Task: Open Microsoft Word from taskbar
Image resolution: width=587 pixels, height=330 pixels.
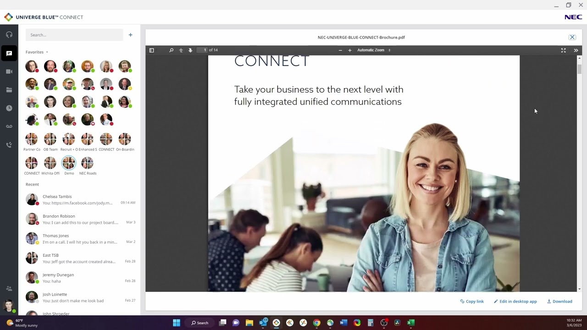Action: coord(343,323)
